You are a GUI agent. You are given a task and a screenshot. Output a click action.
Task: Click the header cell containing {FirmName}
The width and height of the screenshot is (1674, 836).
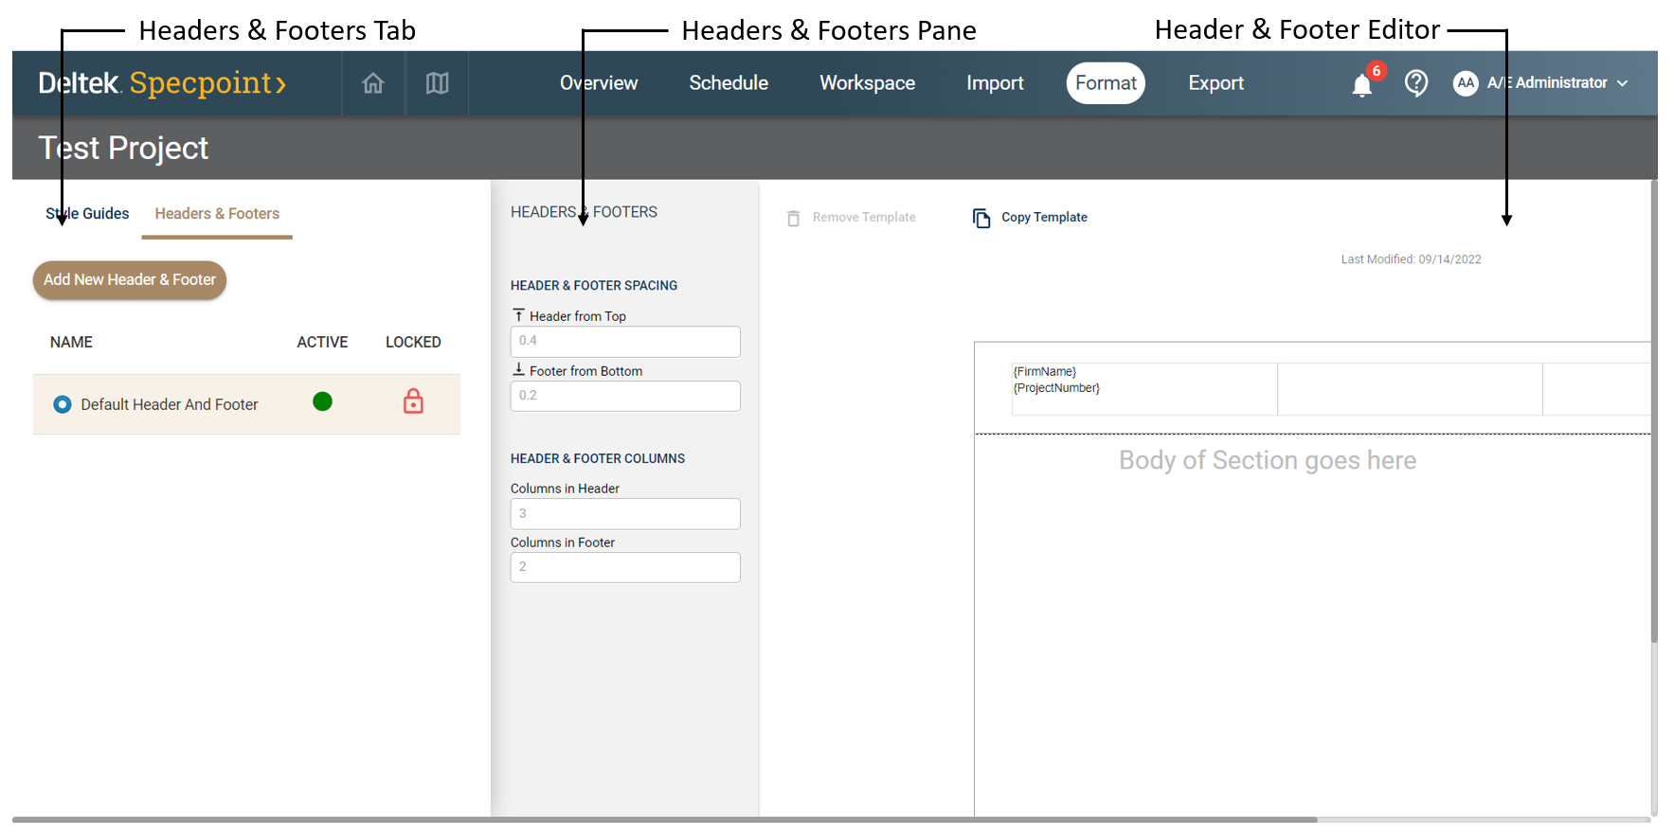(x=1143, y=389)
